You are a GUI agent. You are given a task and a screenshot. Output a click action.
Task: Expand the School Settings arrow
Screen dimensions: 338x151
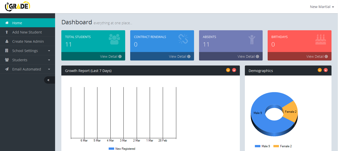tap(49, 51)
